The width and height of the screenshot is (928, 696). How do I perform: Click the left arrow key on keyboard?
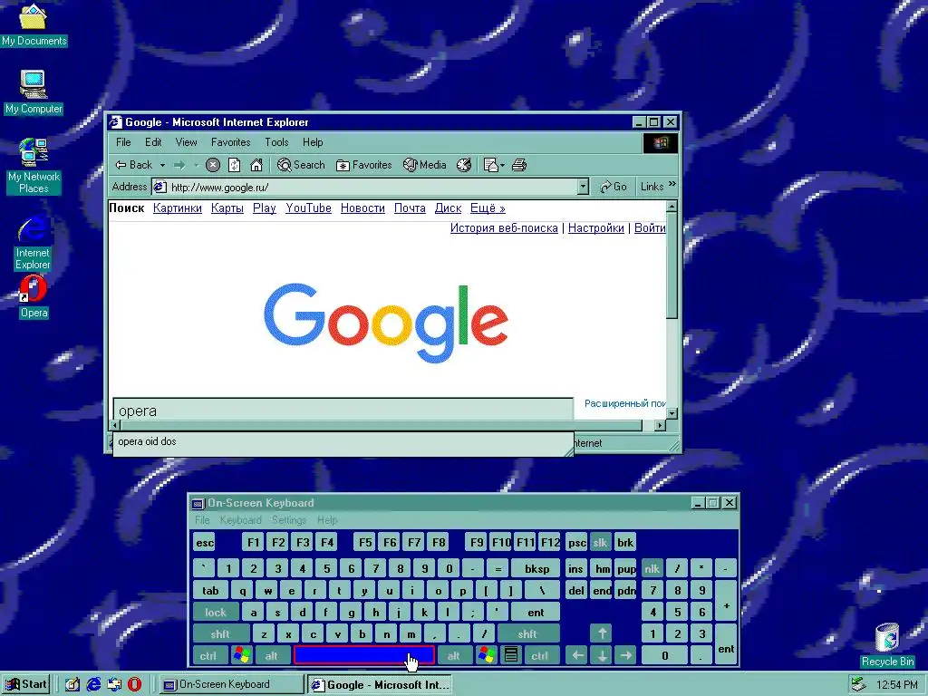(x=577, y=656)
